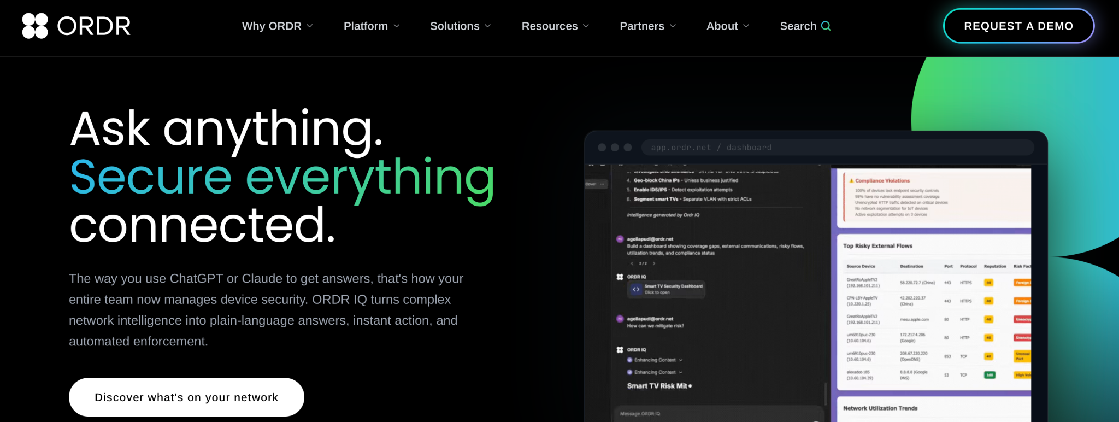Click the ORDR IQ icon above the Smart TV card
The image size is (1119, 422).
coord(620,277)
